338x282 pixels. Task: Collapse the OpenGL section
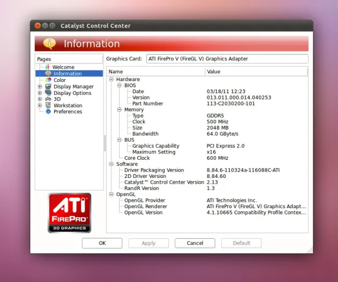pos(111,194)
